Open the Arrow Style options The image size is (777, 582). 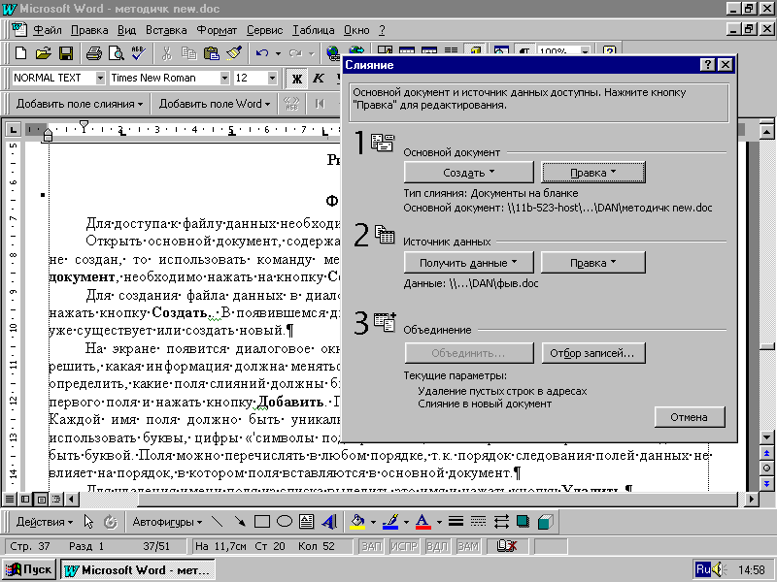501,522
